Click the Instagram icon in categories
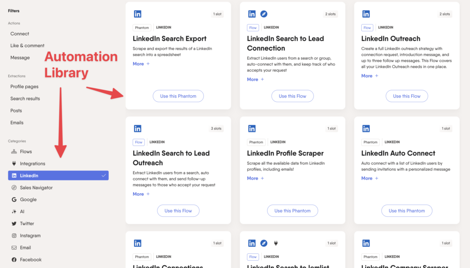The height and width of the screenshot is (268, 470). (14, 235)
